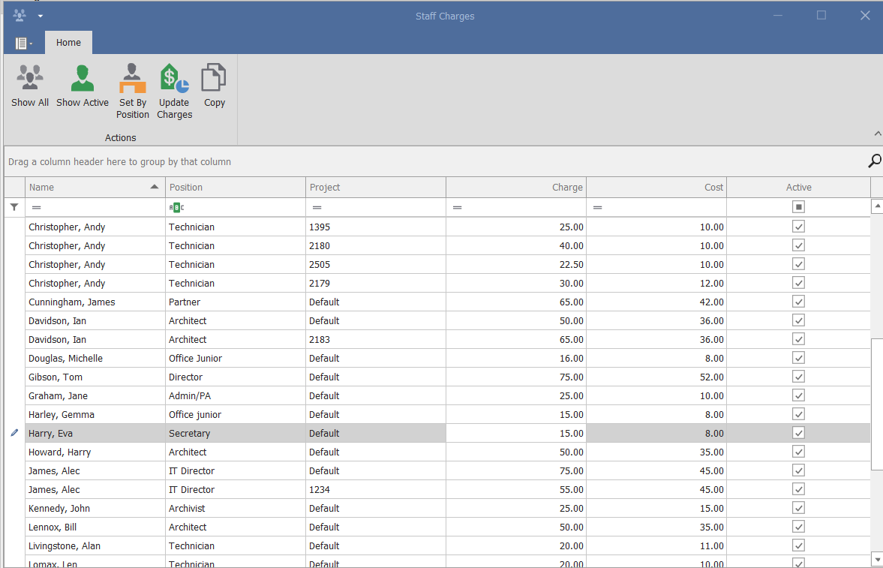This screenshot has height=568, width=883.
Task: Switch to the Home ribbon tab
Action: (x=68, y=42)
